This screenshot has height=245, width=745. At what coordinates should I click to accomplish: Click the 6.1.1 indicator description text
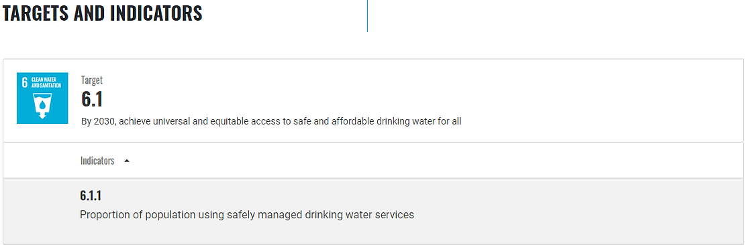click(x=247, y=215)
